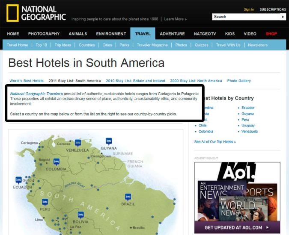This screenshot has width=289, height=235.
Task: Click the Venezuela hotel marker on map
Action: tap(78, 143)
